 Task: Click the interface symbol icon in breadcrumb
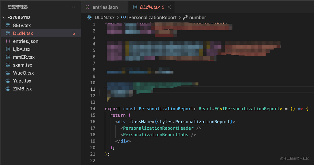click(123, 17)
